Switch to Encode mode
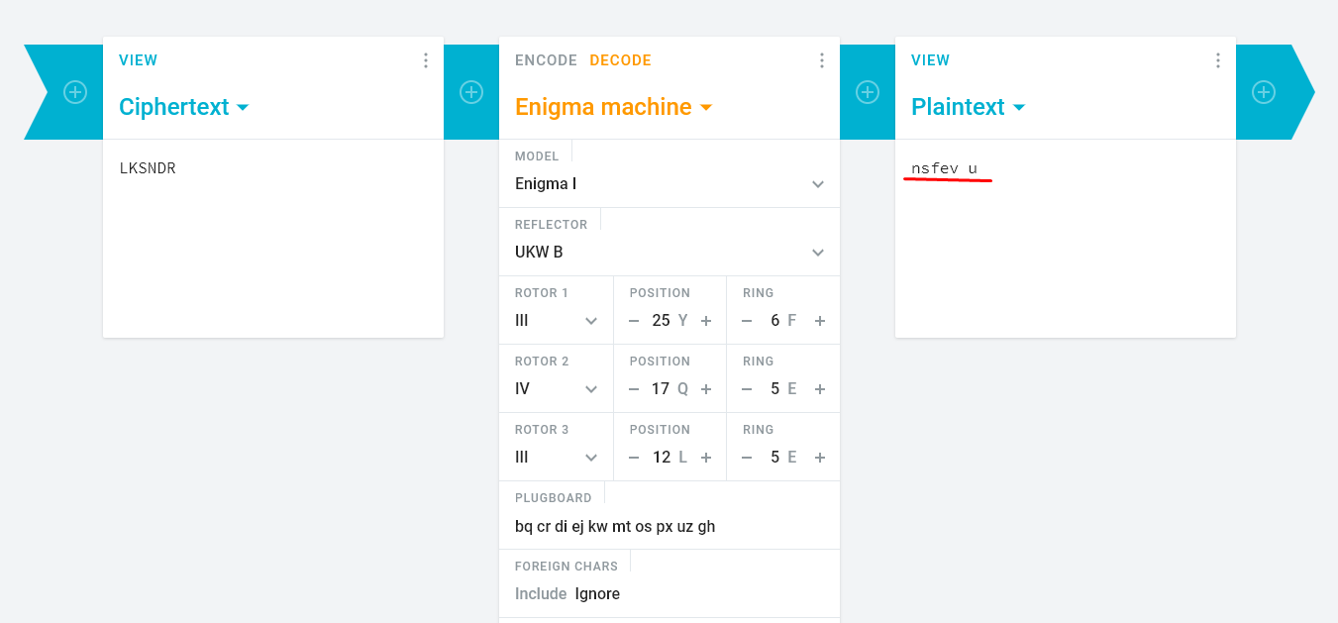Viewport: 1338px width, 623px height. [546, 60]
